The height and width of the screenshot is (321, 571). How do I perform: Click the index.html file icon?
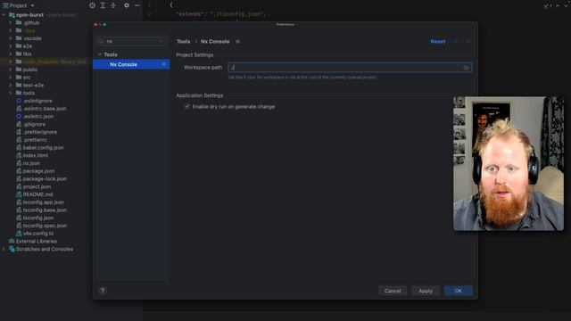coord(19,155)
